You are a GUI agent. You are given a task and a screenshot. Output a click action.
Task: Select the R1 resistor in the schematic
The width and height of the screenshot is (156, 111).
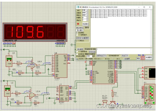(17, 93)
